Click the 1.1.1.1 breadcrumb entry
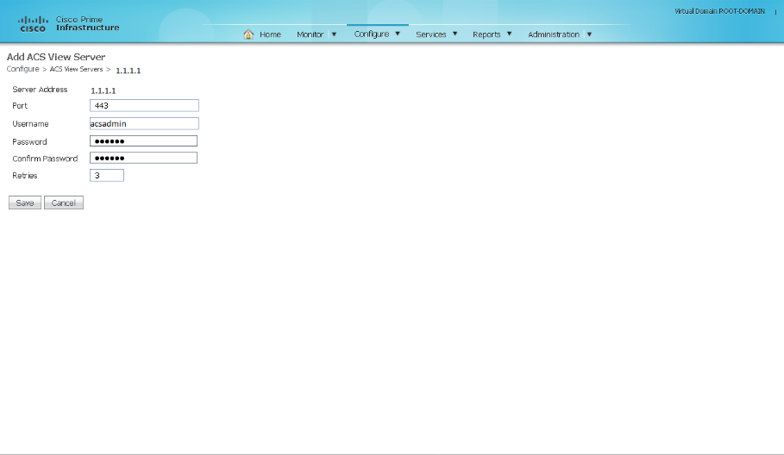784x455 pixels. (x=128, y=71)
